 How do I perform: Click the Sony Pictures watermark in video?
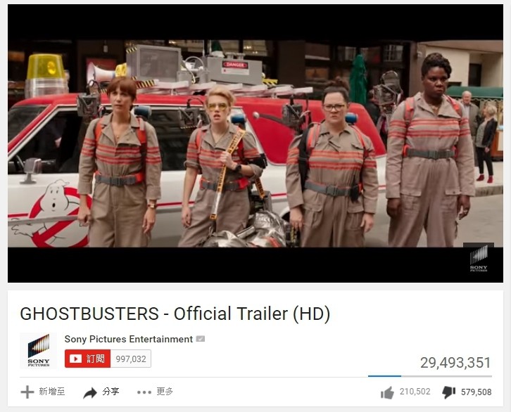[x=479, y=259]
